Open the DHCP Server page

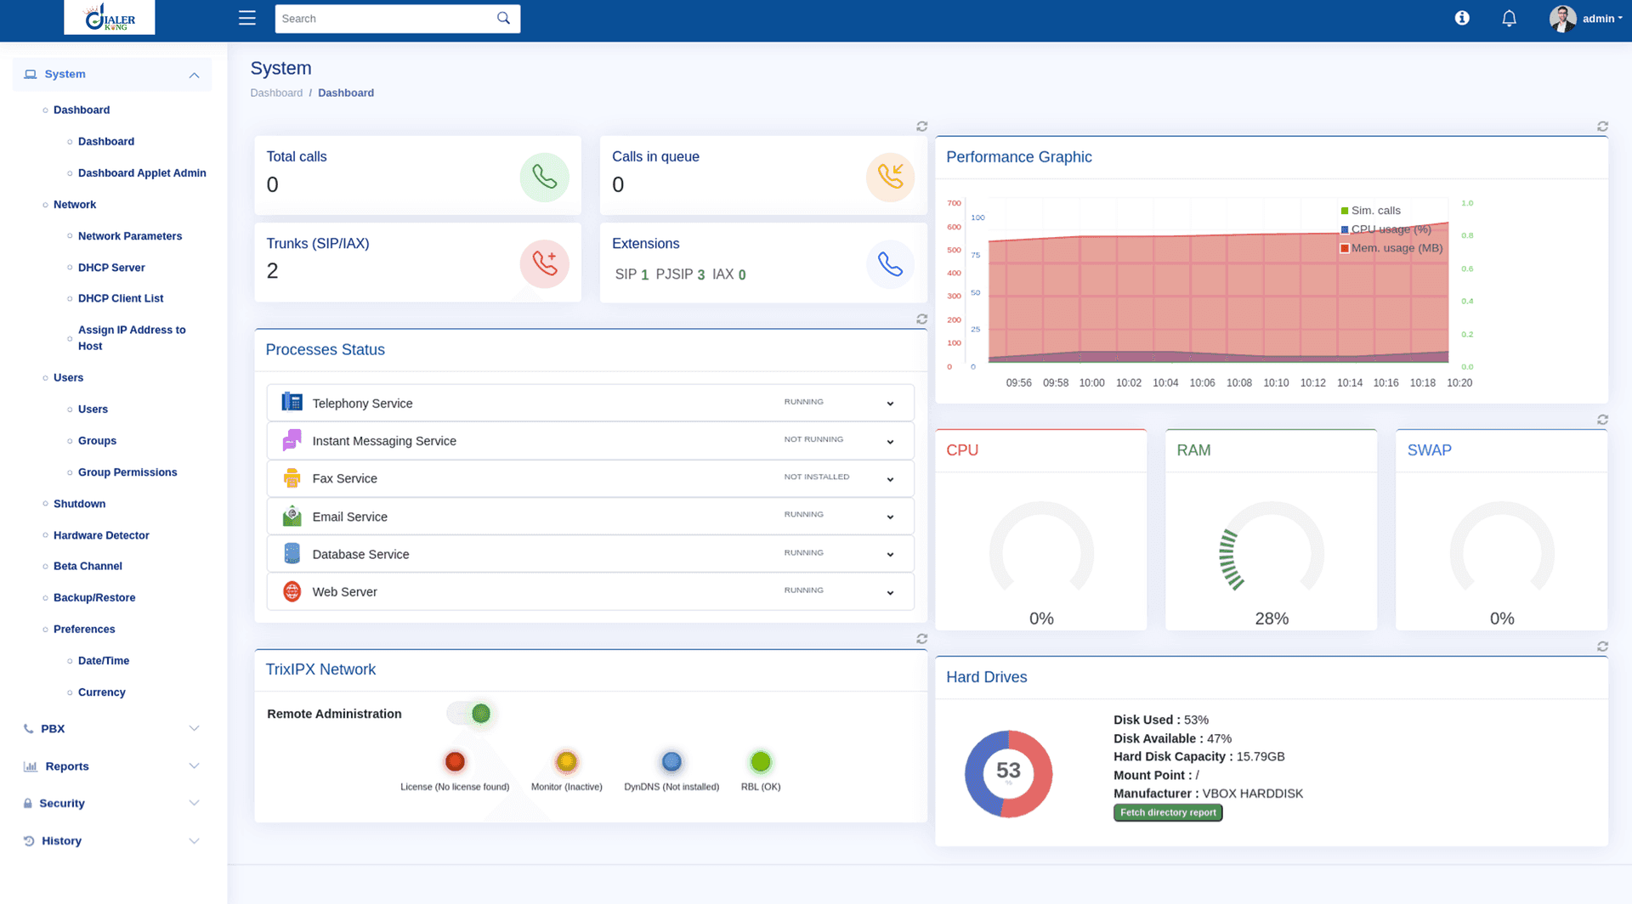coord(111,267)
